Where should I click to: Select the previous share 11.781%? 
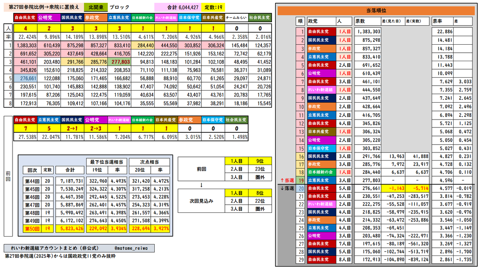[x=73, y=137]
